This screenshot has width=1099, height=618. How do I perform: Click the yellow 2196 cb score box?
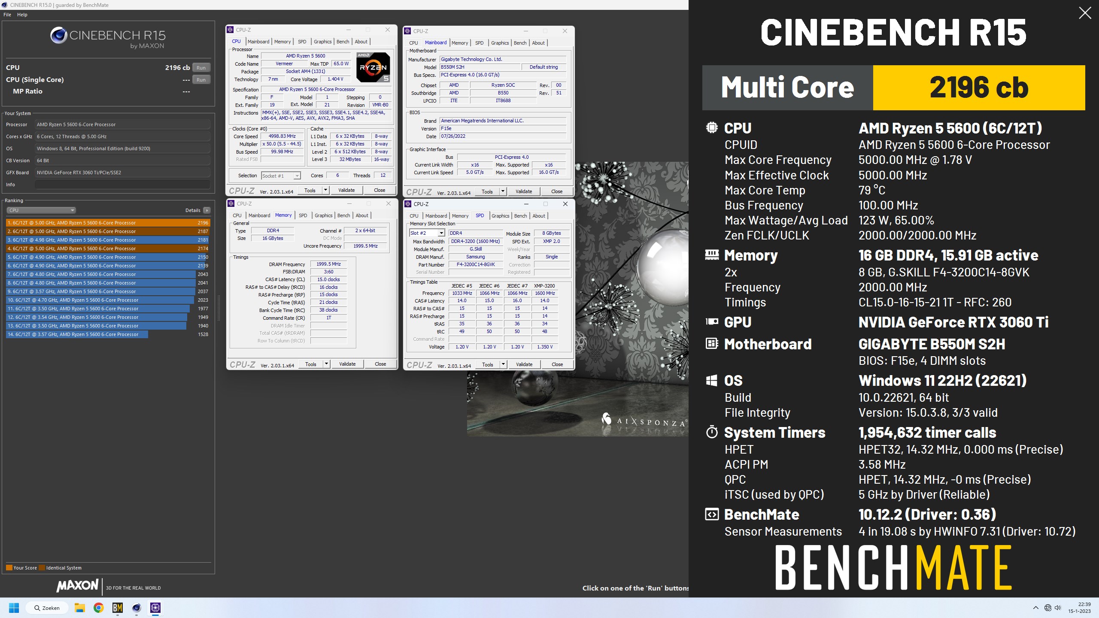(979, 88)
